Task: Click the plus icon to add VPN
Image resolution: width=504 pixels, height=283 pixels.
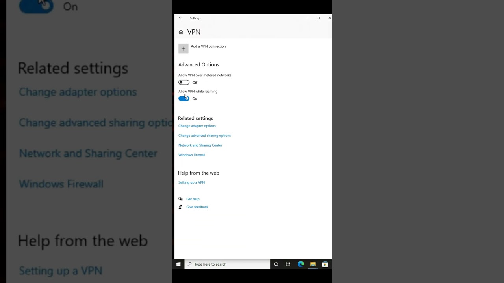Action: pos(183,49)
